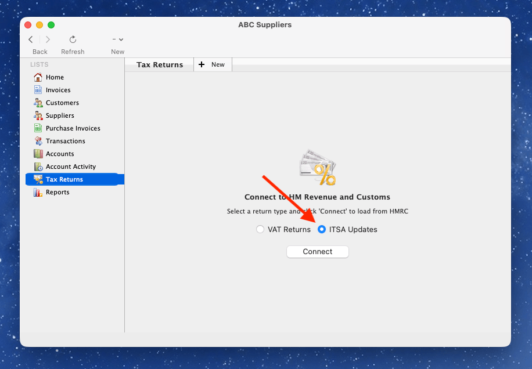Click the plus icon beside New

[202, 64]
